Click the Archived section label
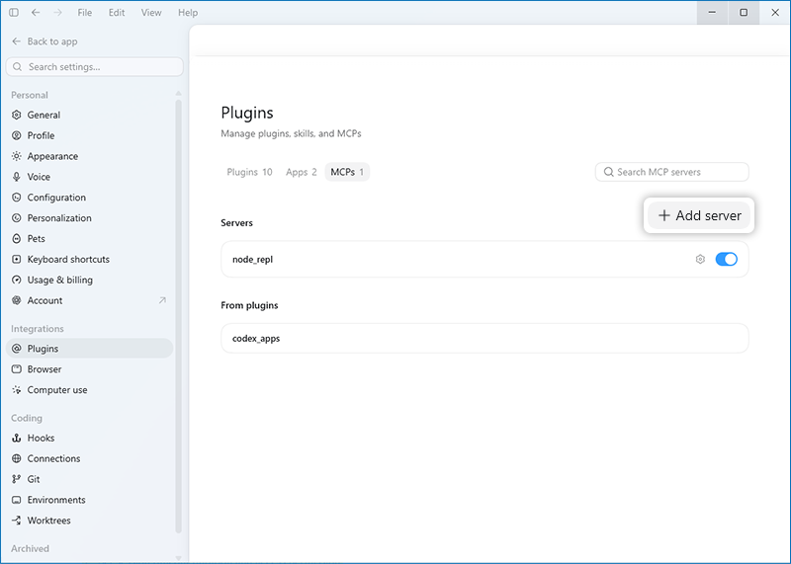This screenshot has width=791, height=564. click(31, 548)
